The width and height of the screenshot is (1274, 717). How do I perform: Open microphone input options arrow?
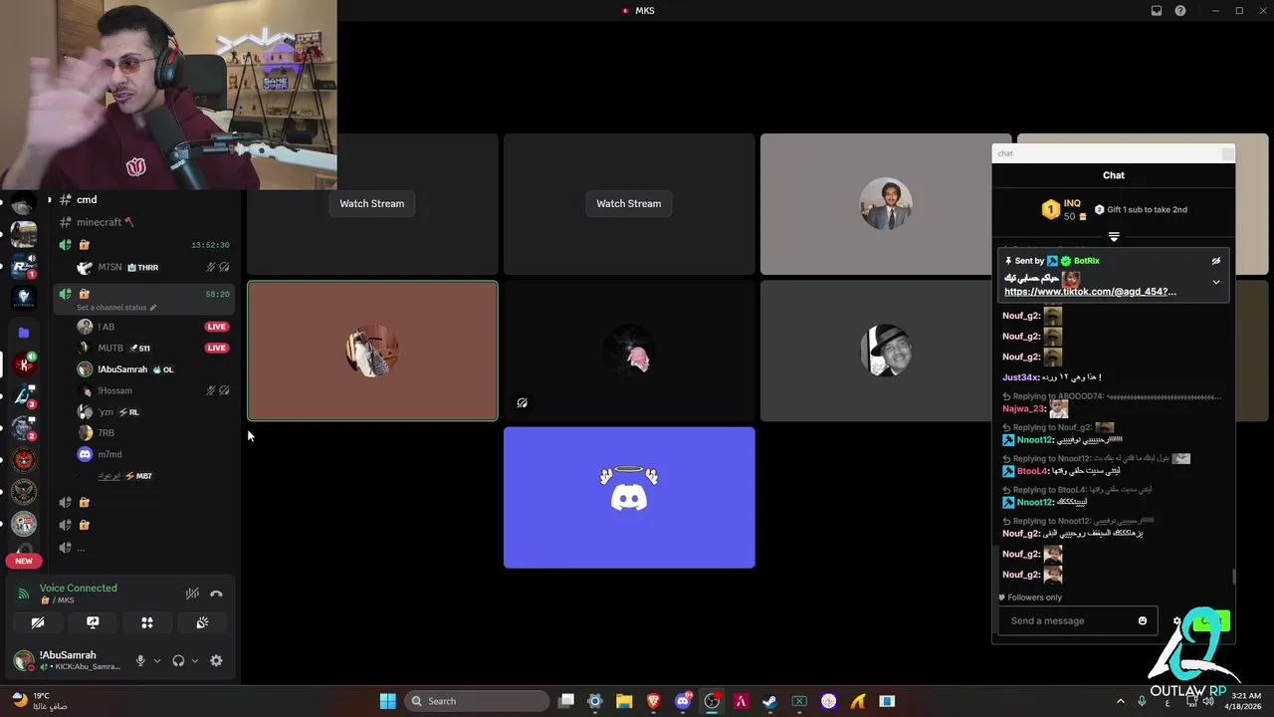point(157,660)
